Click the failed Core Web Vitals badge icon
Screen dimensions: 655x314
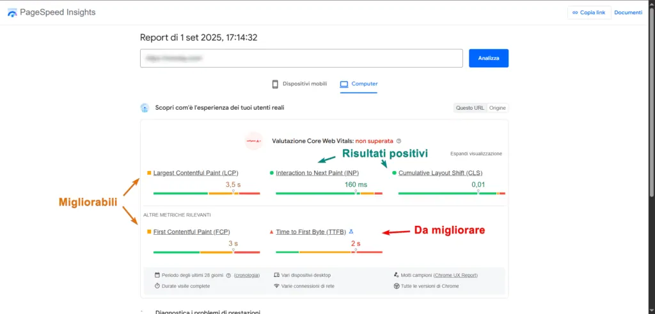point(253,141)
